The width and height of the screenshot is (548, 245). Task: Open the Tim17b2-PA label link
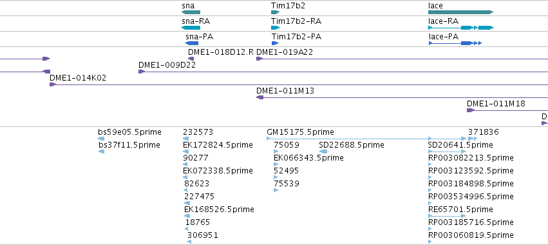pyautogui.click(x=296, y=36)
